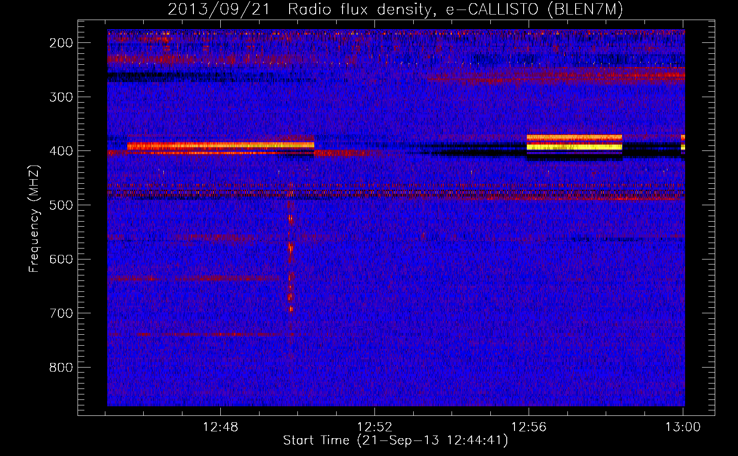Click the orange emission band near 12:48 at 390 MHz

tap(221, 146)
